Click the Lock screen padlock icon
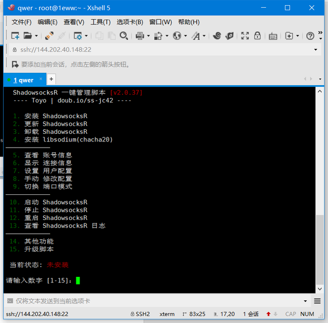 point(257,35)
